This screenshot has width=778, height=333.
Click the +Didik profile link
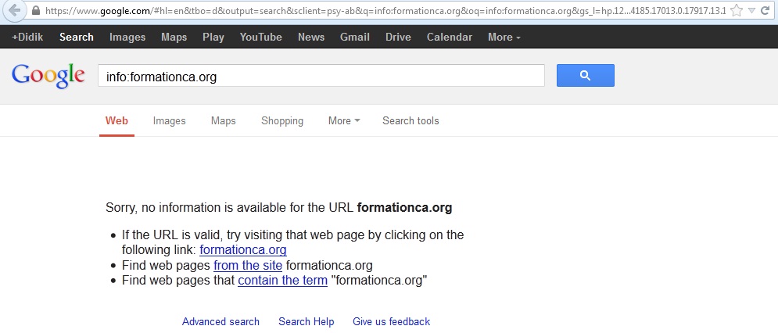pos(27,37)
